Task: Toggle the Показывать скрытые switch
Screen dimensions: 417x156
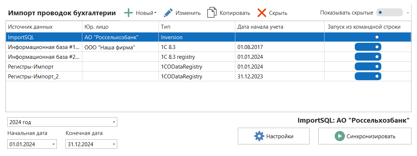Action: click(389, 12)
